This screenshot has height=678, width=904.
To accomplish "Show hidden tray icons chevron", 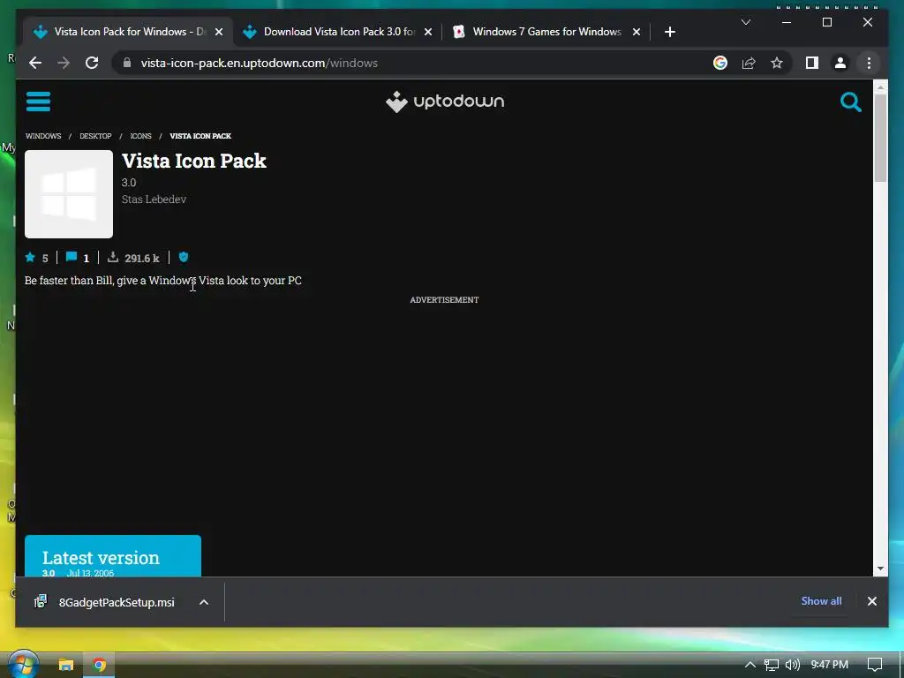I will (750, 665).
